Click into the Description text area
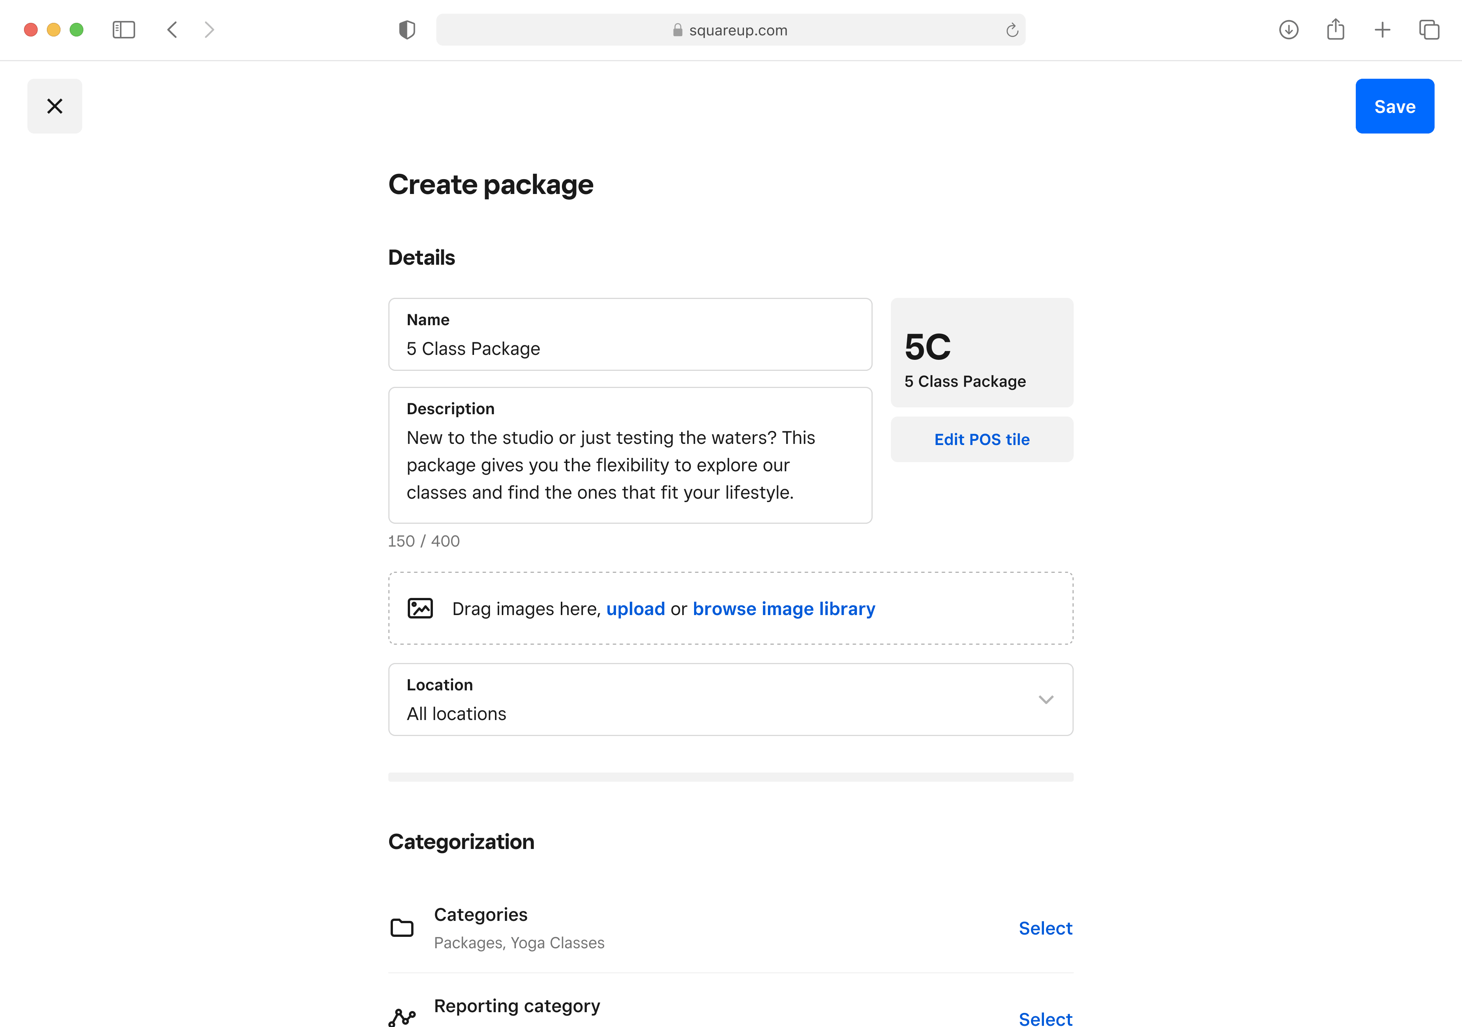The width and height of the screenshot is (1462, 1027). (629, 464)
